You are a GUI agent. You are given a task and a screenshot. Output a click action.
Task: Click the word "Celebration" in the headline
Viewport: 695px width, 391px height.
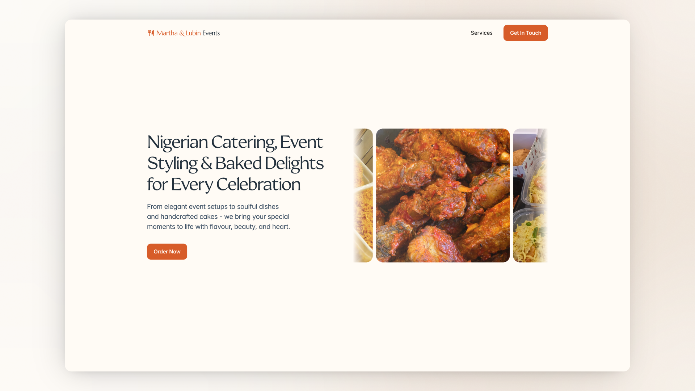coord(258,184)
